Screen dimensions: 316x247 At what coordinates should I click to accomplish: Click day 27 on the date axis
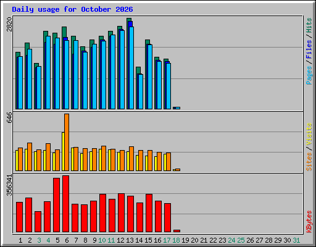point(259,240)
